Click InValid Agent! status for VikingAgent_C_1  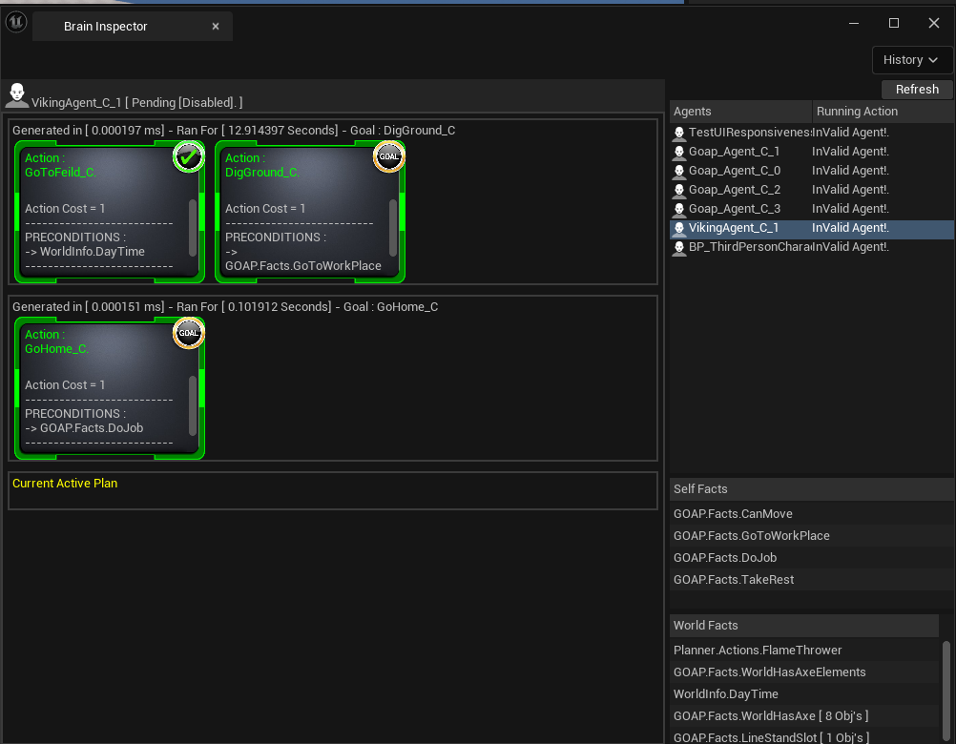(x=850, y=227)
